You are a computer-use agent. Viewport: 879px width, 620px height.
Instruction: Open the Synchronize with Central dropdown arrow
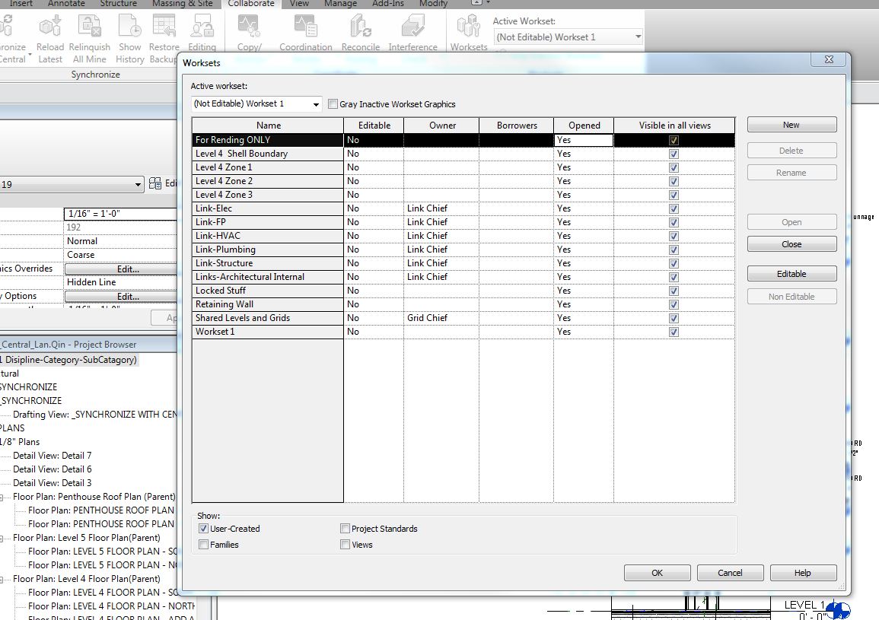click(29, 56)
